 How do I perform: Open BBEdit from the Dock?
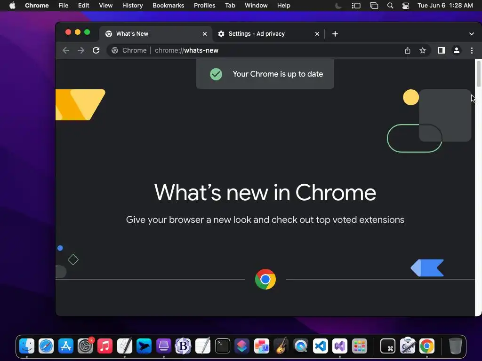click(x=183, y=346)
